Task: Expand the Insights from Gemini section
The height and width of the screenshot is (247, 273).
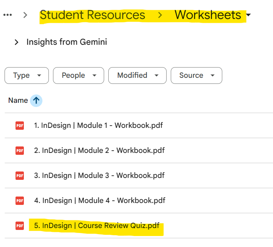Action: (x=16, y=42)
